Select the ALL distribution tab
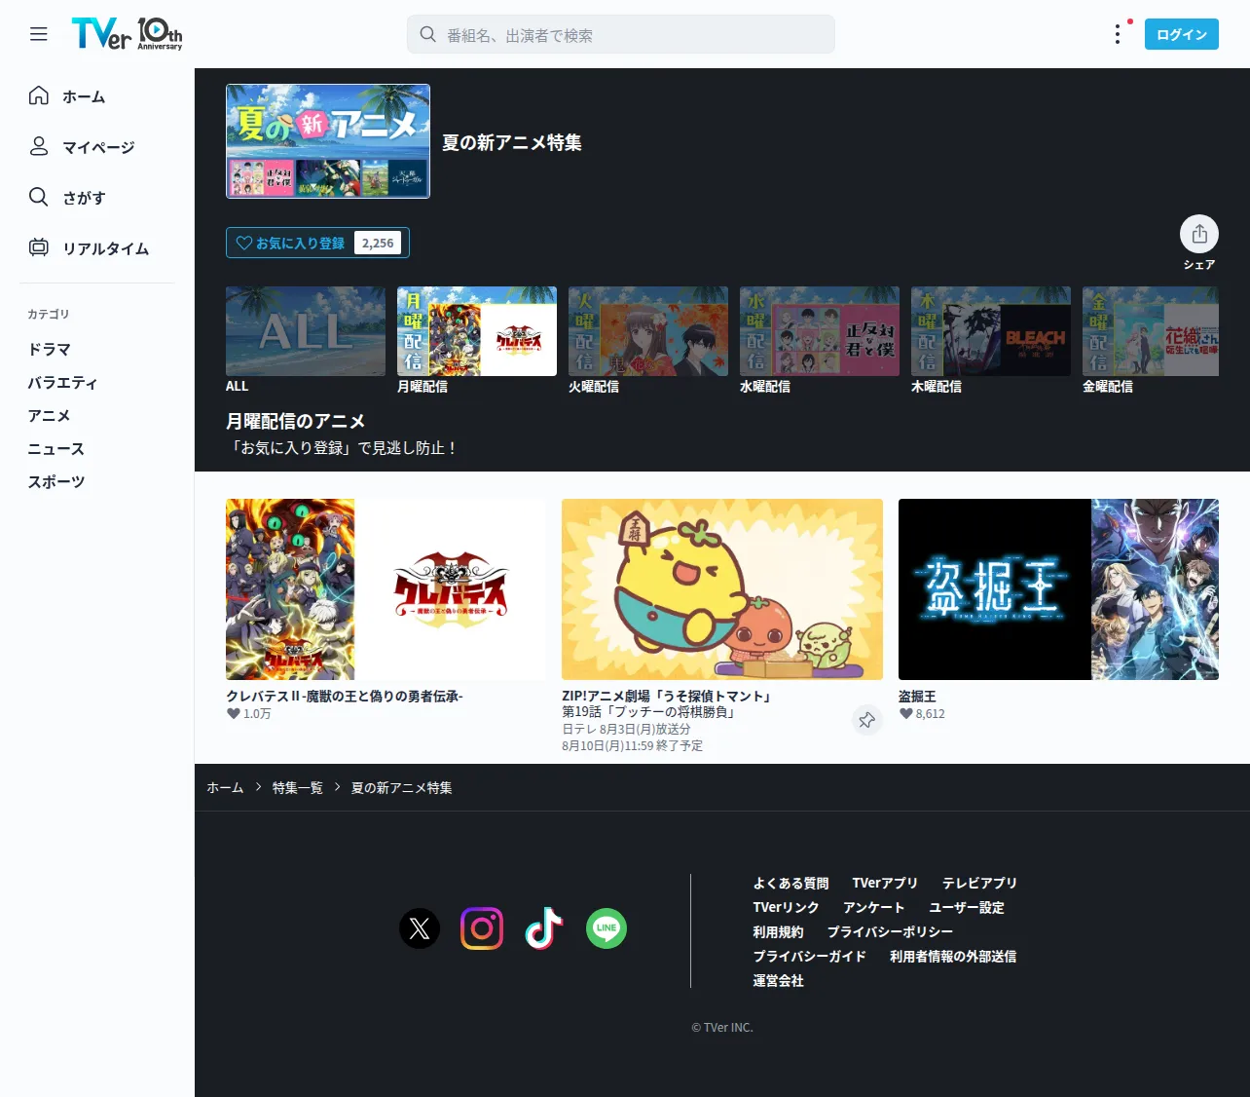Viewport: 1250px width, 1097px height. (x=306, y=340)
